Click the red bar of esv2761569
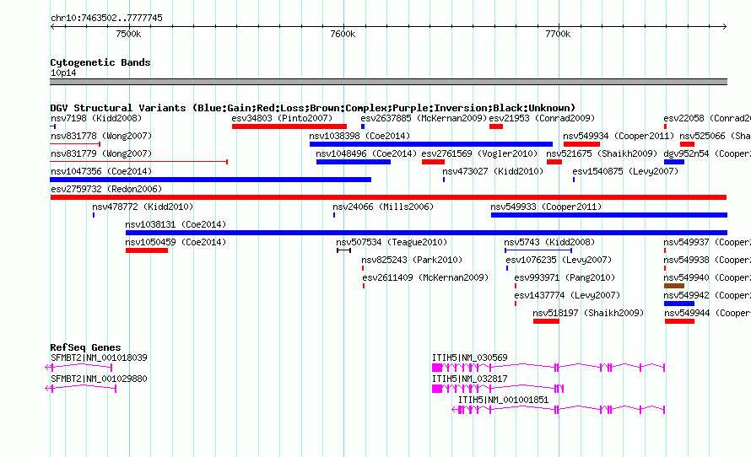Image resolution: width=751 pixels, height=457 pixels. click(434, 162)
